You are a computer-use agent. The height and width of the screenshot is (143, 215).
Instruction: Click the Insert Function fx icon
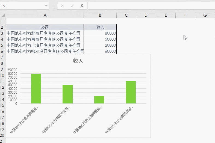coord(82,6)
